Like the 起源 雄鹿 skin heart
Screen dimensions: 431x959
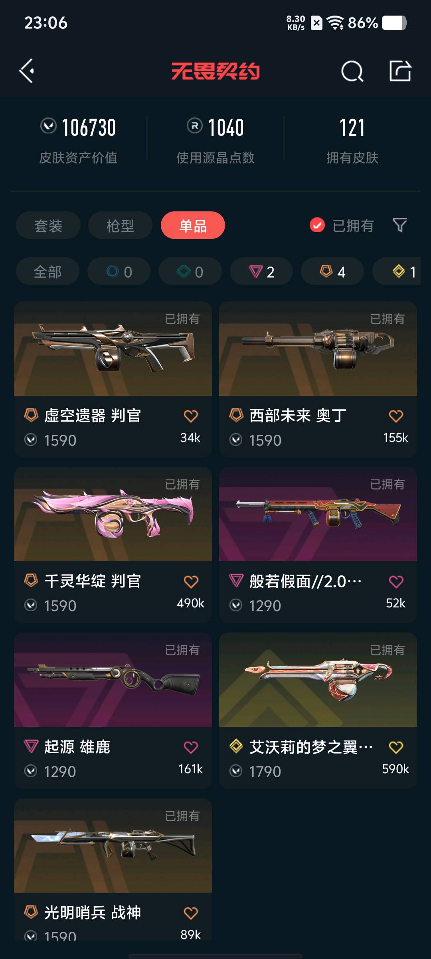(191, 747)
